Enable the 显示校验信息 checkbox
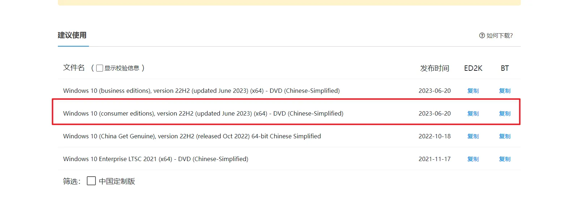Image resolution: width=579 pixels, height=199 pixels. [100, 68]
